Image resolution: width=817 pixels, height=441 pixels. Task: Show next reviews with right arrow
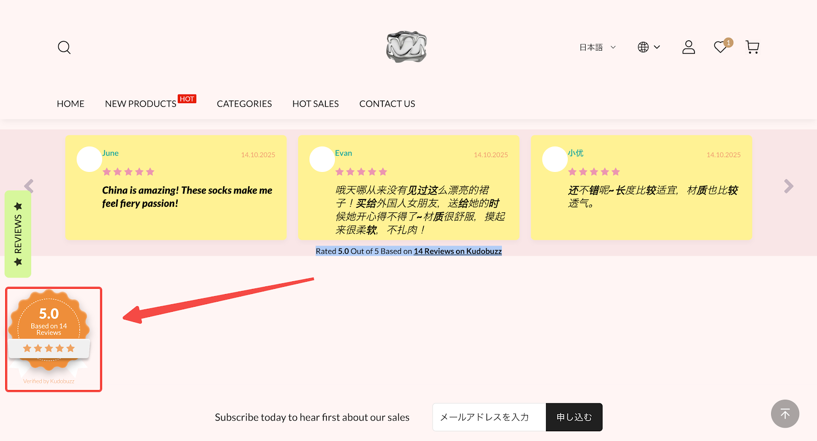point(788,186)
